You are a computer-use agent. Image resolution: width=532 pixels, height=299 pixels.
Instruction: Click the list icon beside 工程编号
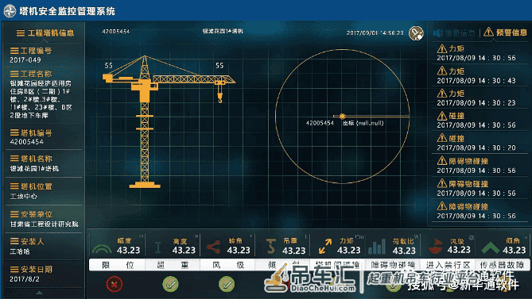(14, 51)
